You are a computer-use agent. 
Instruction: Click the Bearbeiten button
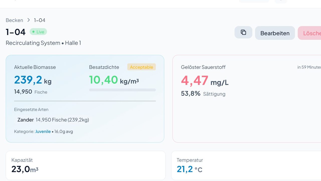[275, 33]
